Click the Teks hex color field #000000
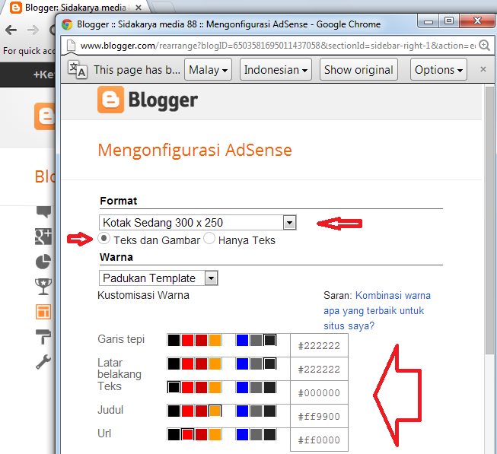Image resolution: width=497 pixels, height=454 pixels. click(319, 392)
